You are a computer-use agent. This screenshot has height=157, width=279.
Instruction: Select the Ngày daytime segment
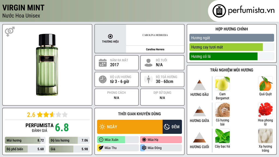(130, 127)
